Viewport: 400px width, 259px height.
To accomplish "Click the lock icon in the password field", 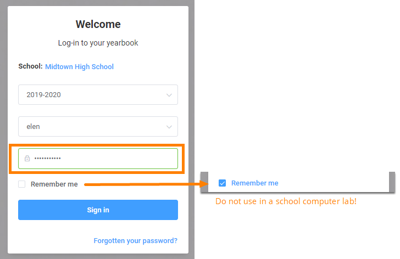I will coord(27,159).
